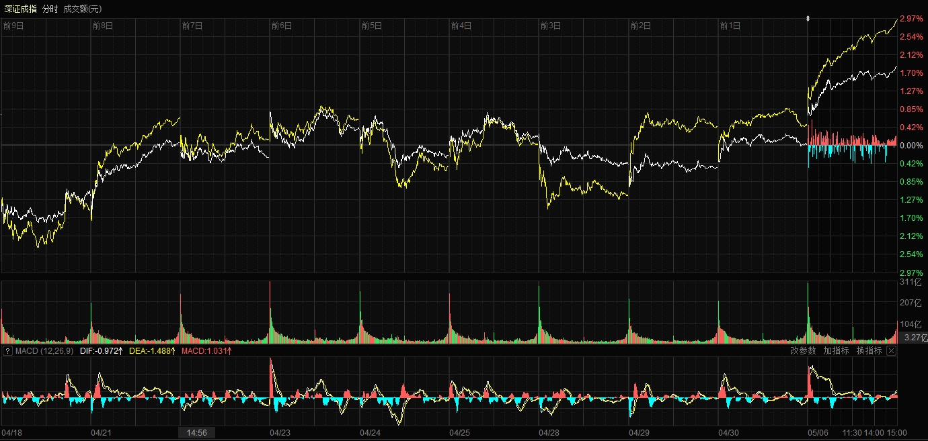The image size is (928, 441).
Task: Select the 前4日 day marker
Action: (x=461, y=26)
